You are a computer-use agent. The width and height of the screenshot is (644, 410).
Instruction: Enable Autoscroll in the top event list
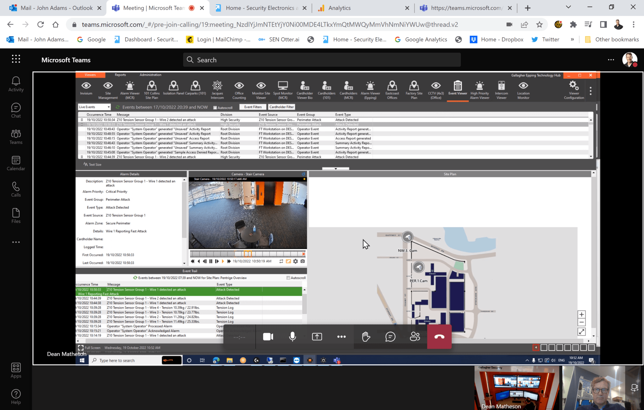click(x=215, y=107)
